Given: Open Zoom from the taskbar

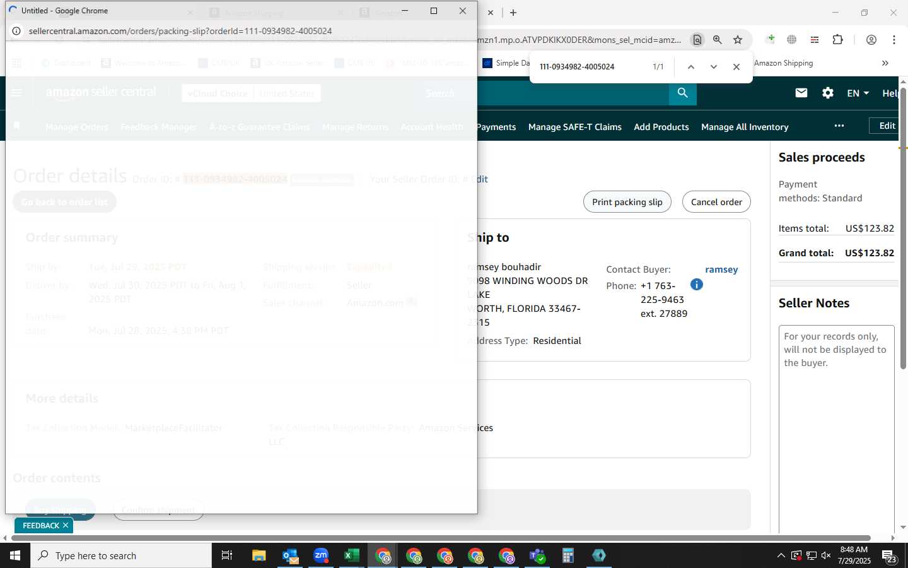Looking at the screenshot, I should [x=321, y=555].
